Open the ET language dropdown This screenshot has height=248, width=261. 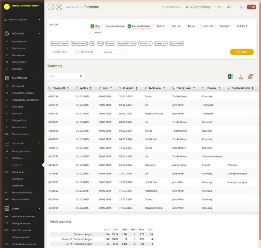[x=232, y=7]
